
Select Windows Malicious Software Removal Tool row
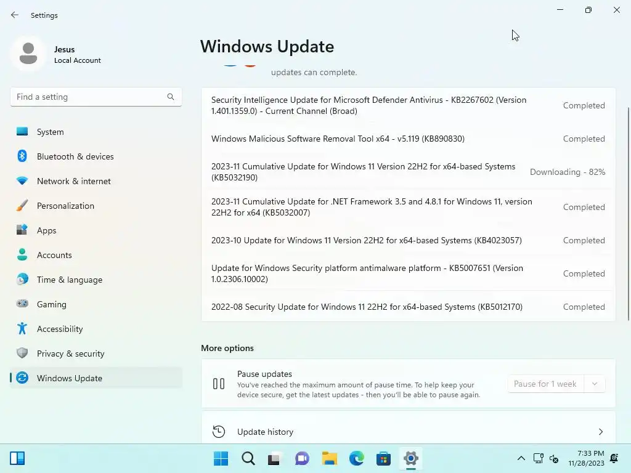coord(408,139)
